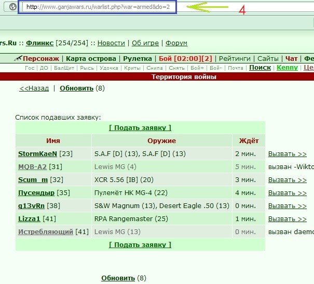This screenshot has width=314, height=284.
Task: Open player Scum_m profile
Action: (33, 180)
